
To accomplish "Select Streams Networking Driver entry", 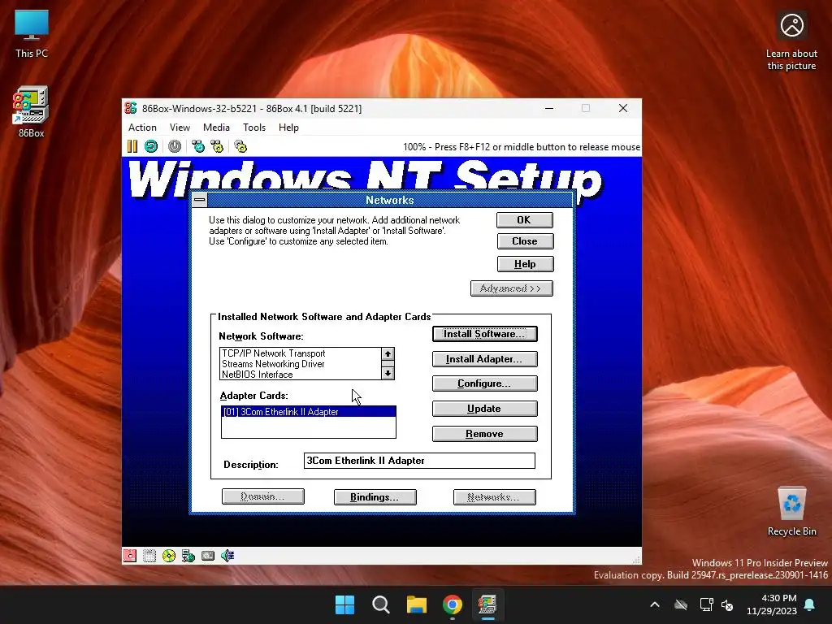I will [301, 364].
